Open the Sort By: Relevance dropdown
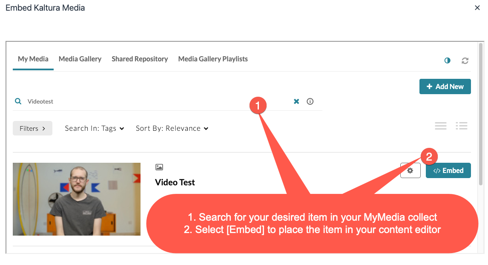The width and height of the screenshot is (488, 265). (x=172, y=128)
